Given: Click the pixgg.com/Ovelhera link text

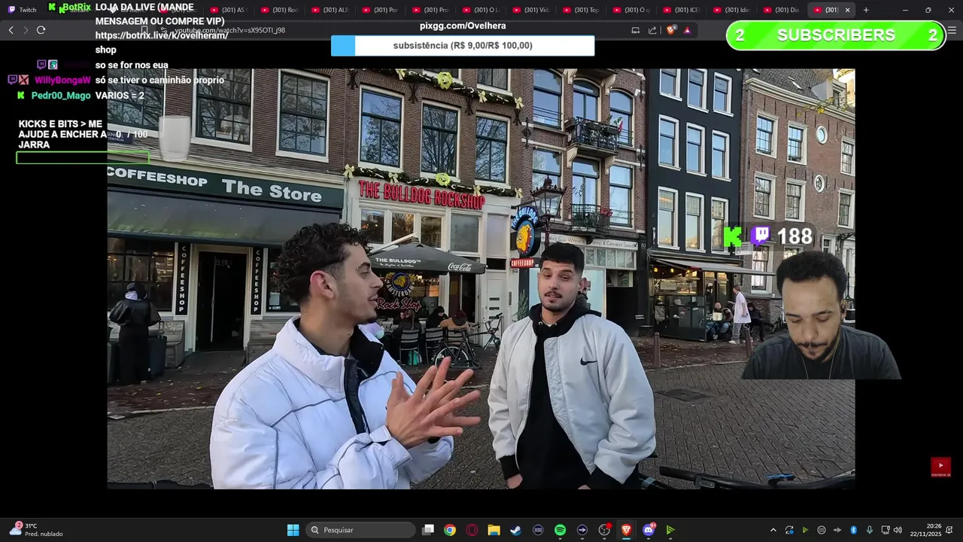Looking at the screenshot, I should [463, 26].
